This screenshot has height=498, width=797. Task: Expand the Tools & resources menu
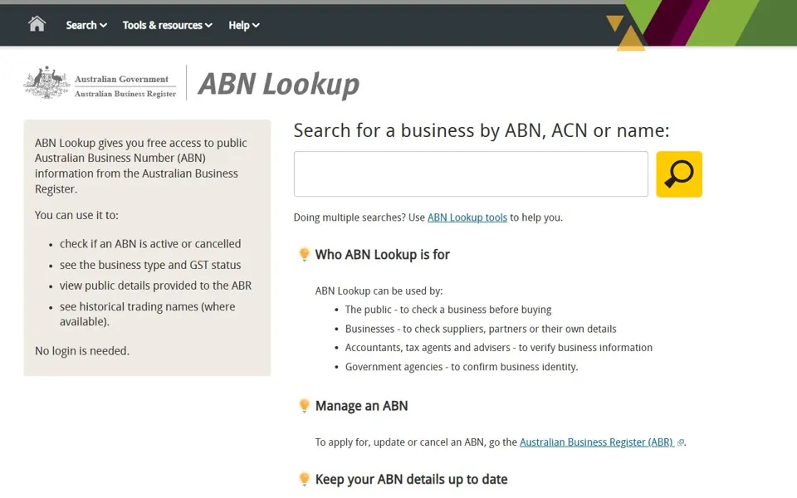(167, 25)
